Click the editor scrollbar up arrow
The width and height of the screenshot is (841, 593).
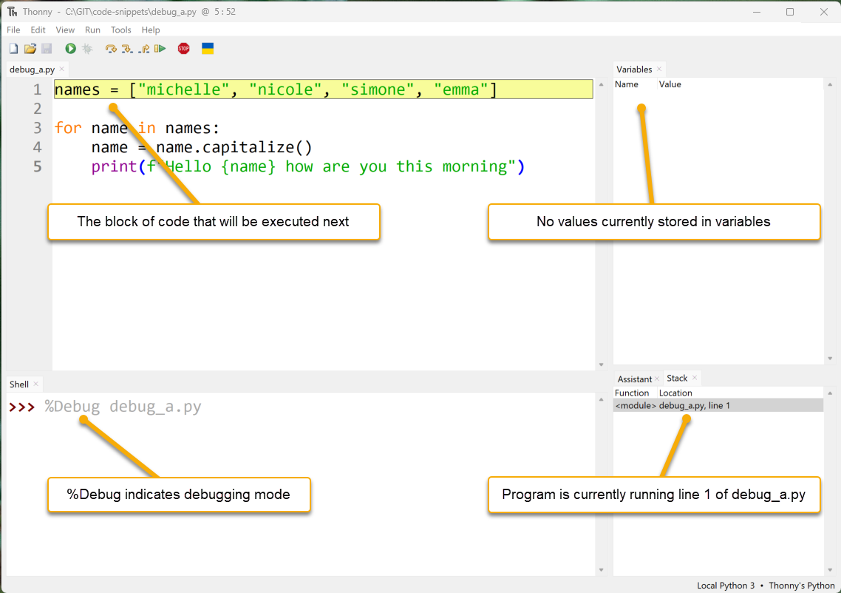tap(602, 84)
